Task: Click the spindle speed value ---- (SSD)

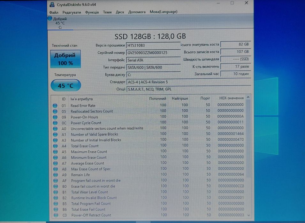Action: 236,59
